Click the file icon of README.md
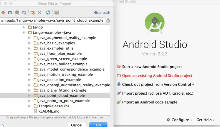This screenshot has height=127, width=220. click(x=35, y=111)
